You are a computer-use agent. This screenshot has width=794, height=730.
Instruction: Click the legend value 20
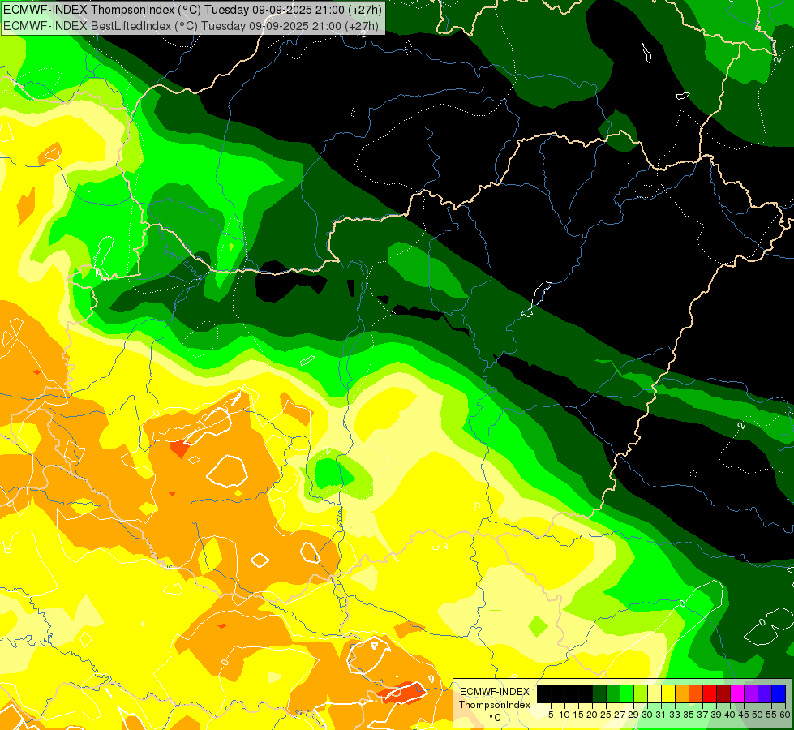(593, 715)
